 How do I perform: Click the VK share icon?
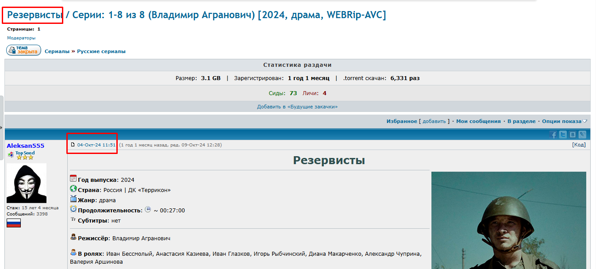(x=573, y=135)
